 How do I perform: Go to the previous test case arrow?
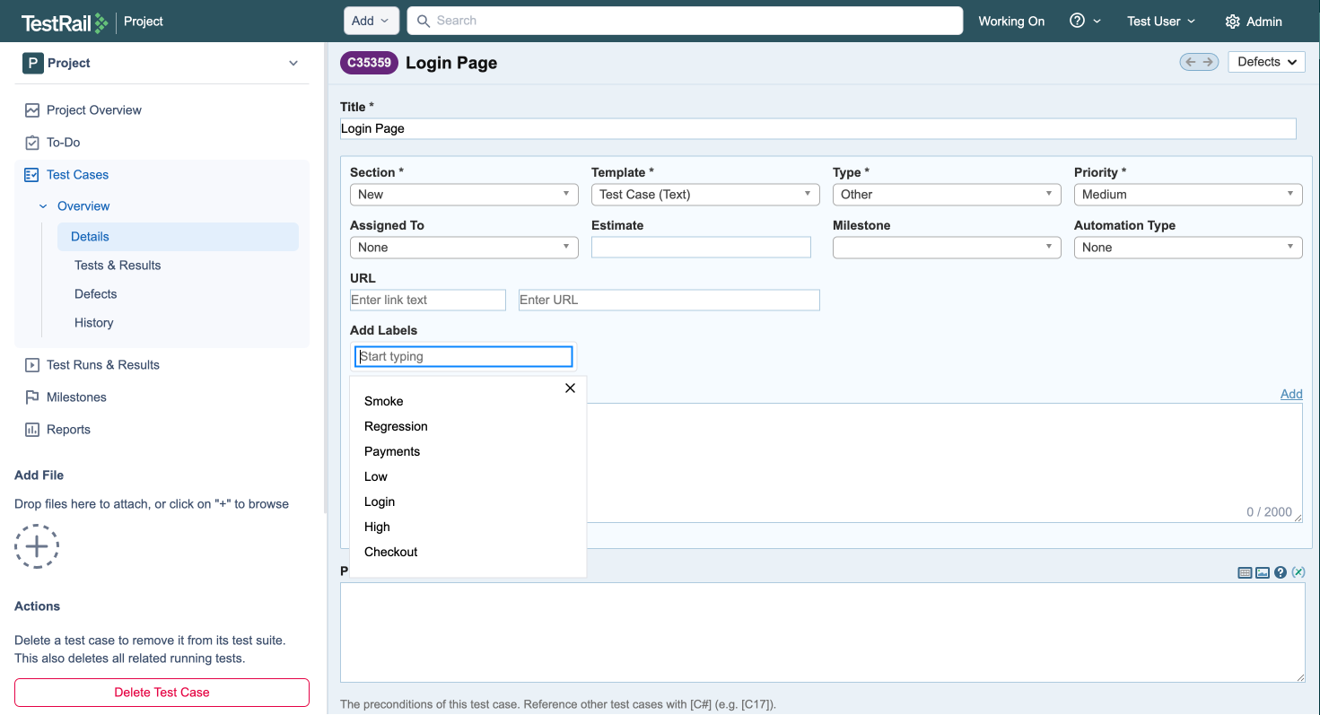pyautogui.click(x=1191, y=62)
